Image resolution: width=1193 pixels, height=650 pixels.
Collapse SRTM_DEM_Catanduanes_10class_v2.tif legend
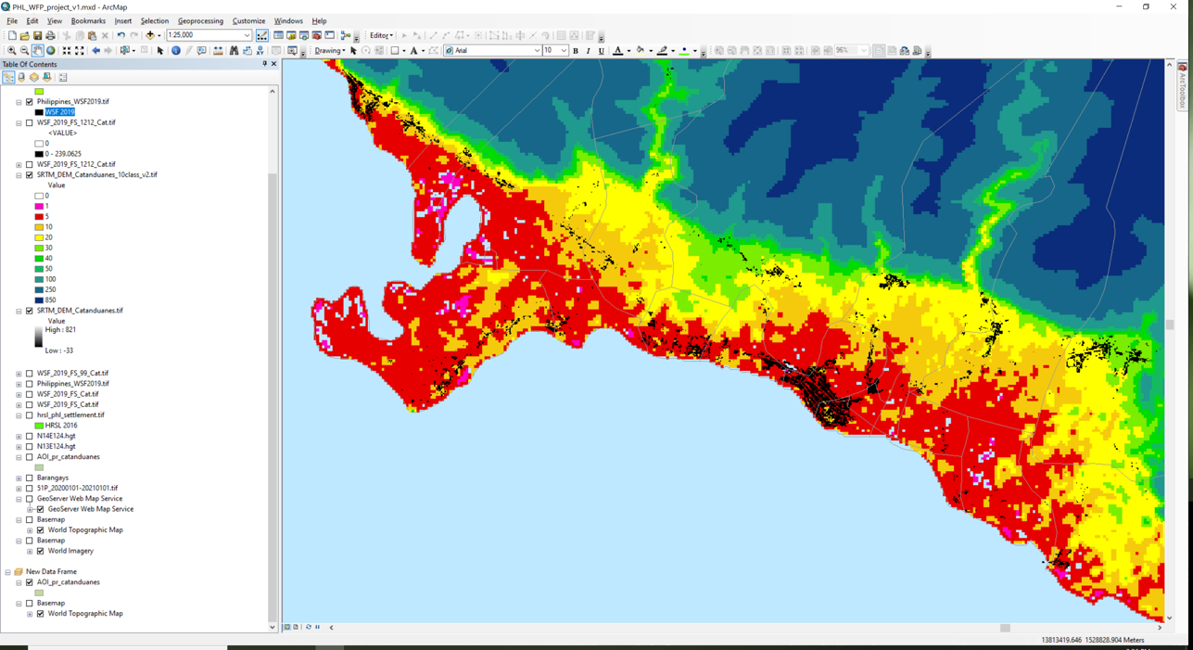click(x=19, y=174)
